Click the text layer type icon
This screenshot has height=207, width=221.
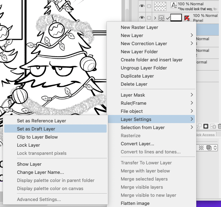173,5
